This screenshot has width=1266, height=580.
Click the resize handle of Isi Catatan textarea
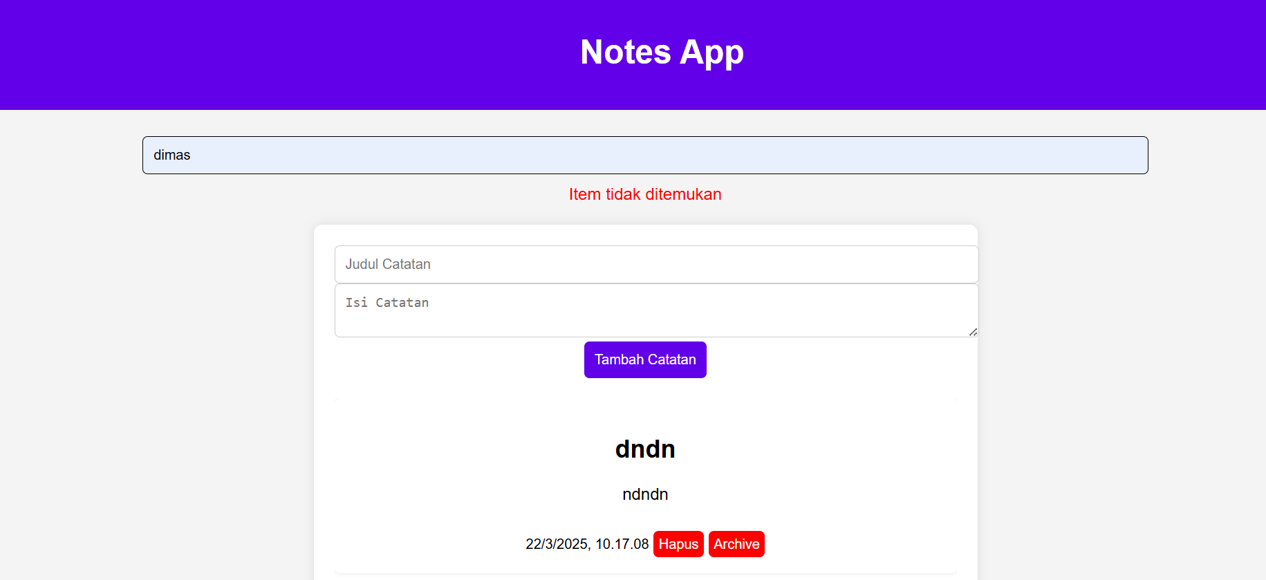[x=973, y=332]
